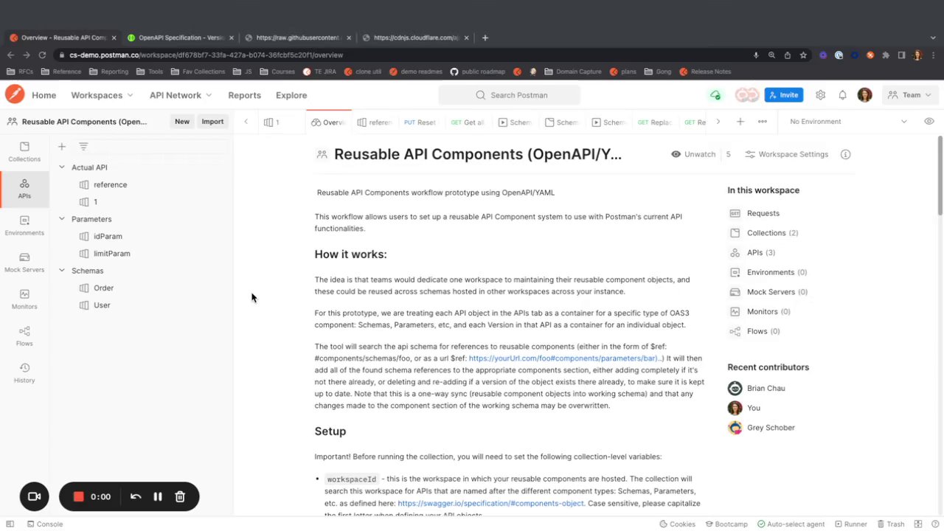Open the user avatar in the Postman header
944x531 pixels.
pos(865,95)
